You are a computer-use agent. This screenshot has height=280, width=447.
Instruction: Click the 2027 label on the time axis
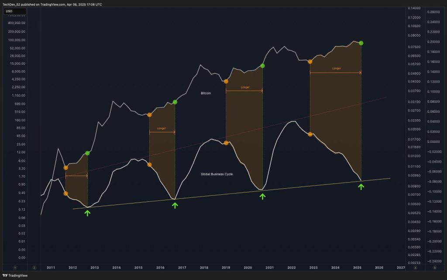401,268
